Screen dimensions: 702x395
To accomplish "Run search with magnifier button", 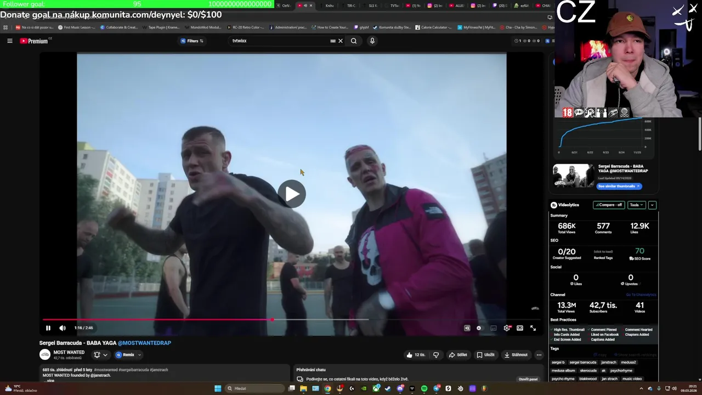I will pyautogui.click(x=354, y=41).
